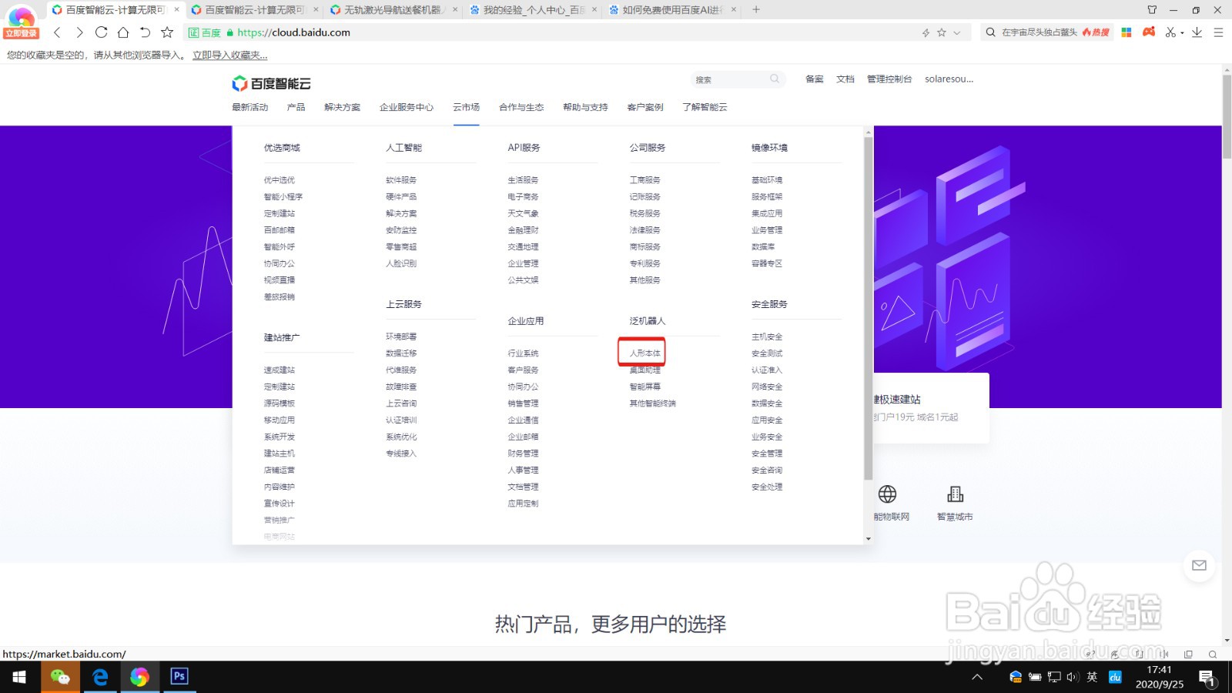Open Windows notification center icon

1207,678
